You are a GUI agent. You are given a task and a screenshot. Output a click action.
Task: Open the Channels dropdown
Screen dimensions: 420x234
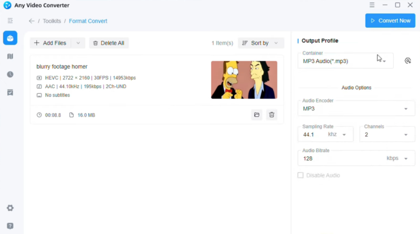click(387, 134)
